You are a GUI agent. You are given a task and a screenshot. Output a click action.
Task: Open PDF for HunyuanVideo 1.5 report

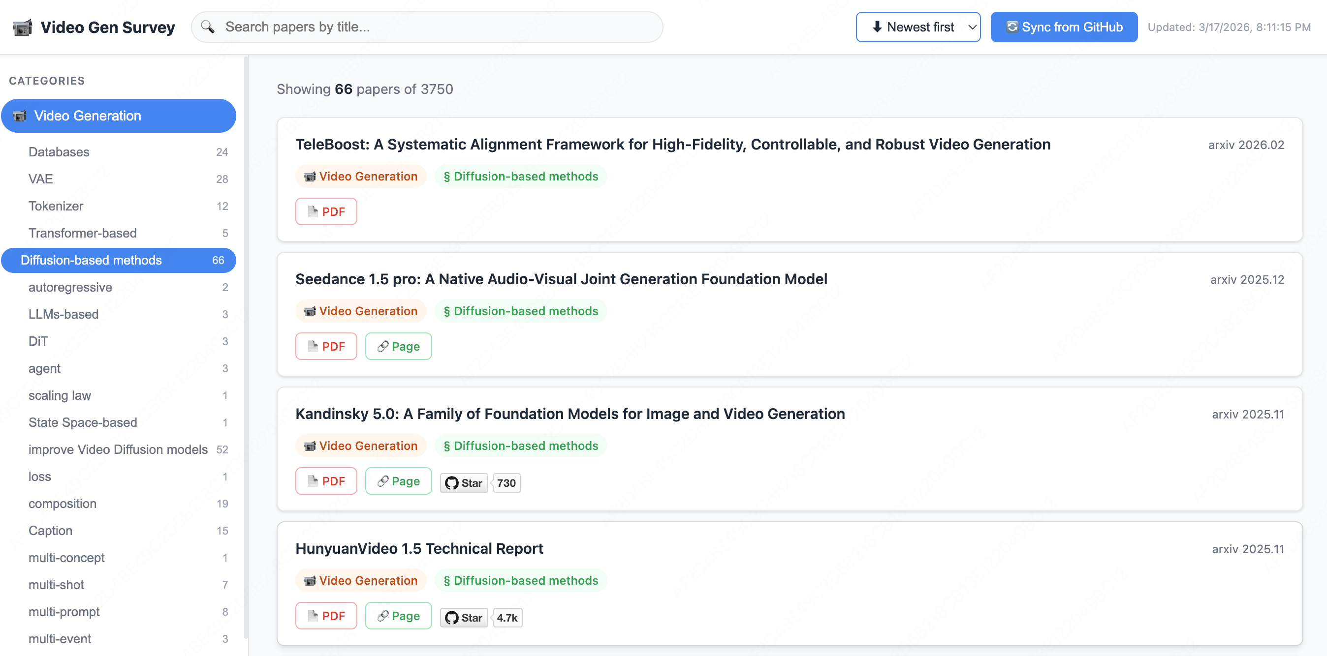326,616
